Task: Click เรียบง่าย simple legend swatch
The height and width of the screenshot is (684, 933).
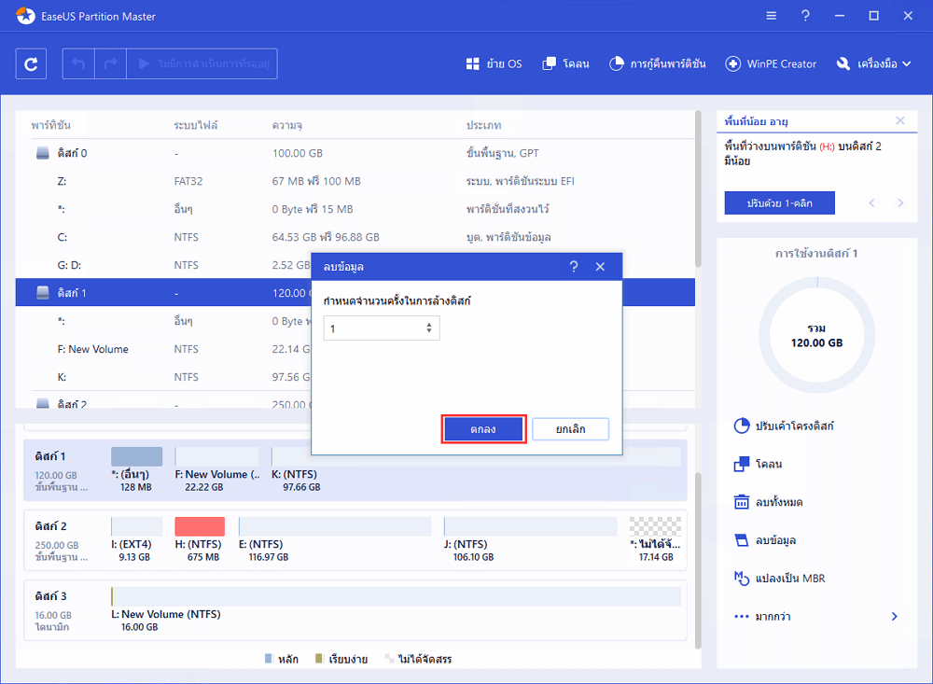Action: coord(318,659)
